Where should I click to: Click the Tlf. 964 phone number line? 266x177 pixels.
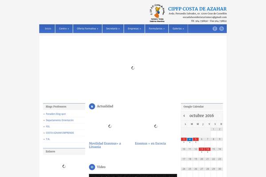[x=209, y=21]
